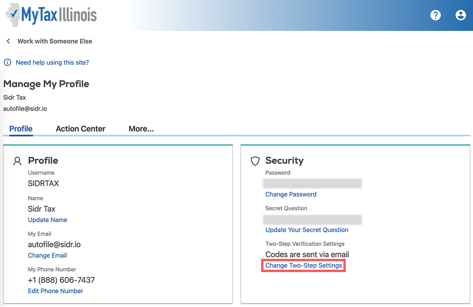Select the Profile tab
Viewport: 473px width, 307px height.
[21, 128]
